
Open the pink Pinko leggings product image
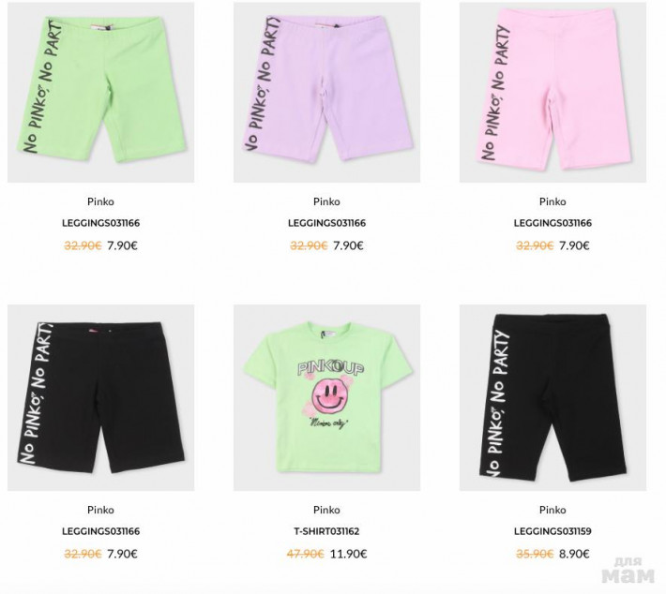click(x=552, y=92)
